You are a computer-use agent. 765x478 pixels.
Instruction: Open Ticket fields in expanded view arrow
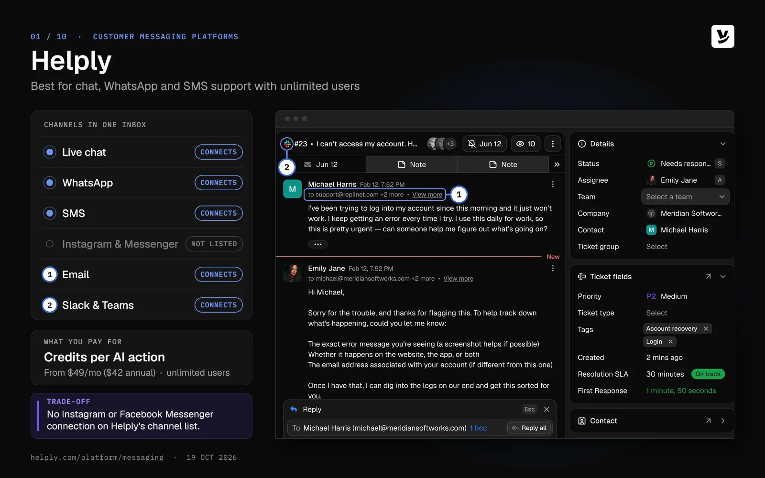pyautogui.click(x=708, y=276)
